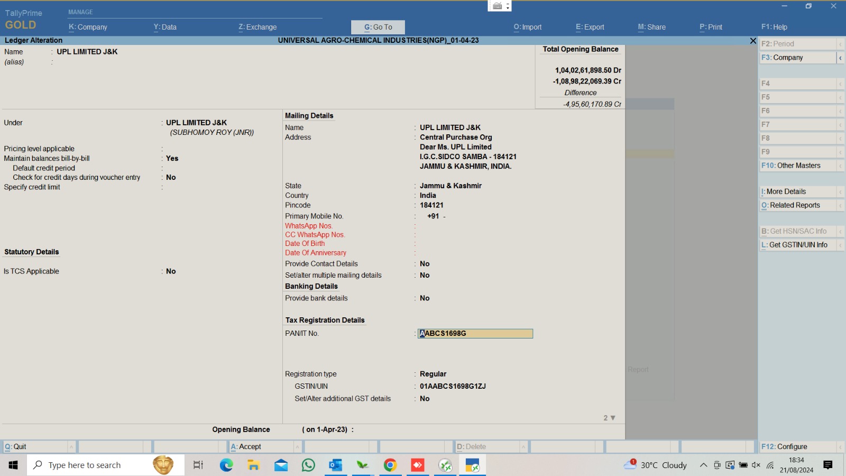Expand the F3 Company side arrow
846x476 pixels.
click(x=840, y=58)
